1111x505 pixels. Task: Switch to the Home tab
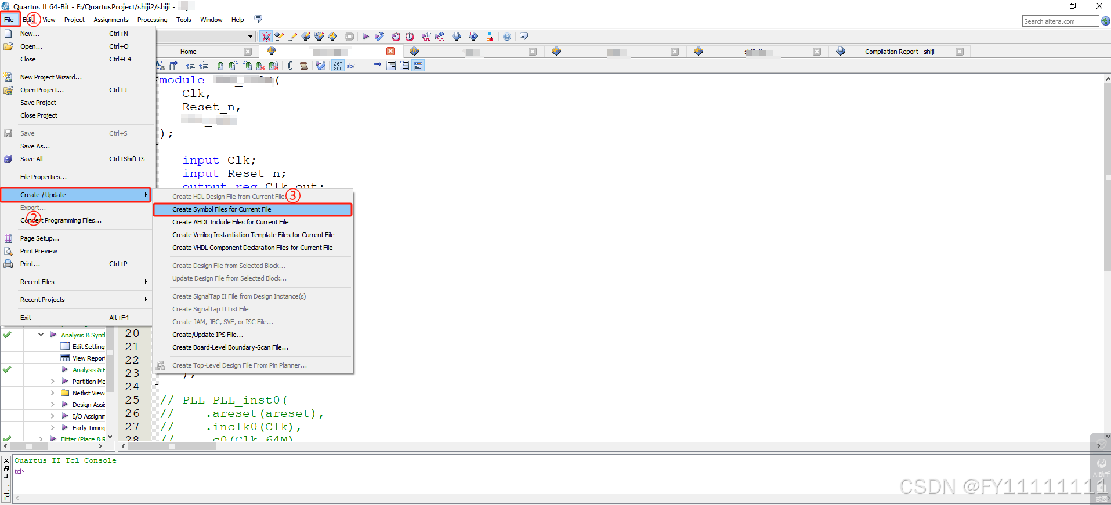click(188, 52)
